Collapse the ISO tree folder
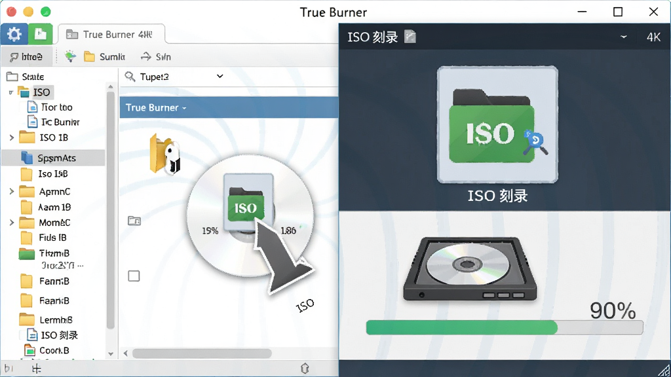 click(x=10, y=92)
